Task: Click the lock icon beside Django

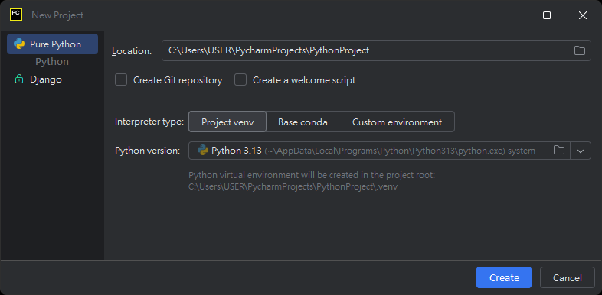Action: [19, 79]
